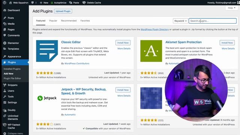Click the Classic Editor plugin thumbnail
Image resolution: width=240 pixels, height=135 pixels.
47,51
